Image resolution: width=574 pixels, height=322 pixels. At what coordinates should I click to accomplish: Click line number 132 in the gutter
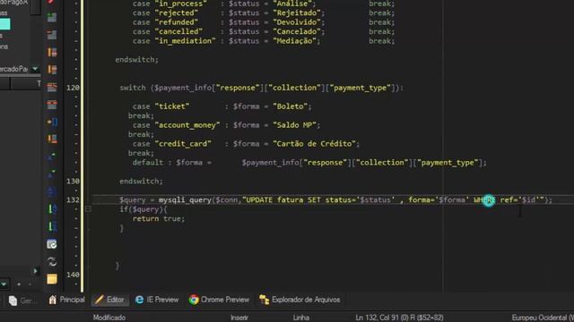click(x=73, y=199)
